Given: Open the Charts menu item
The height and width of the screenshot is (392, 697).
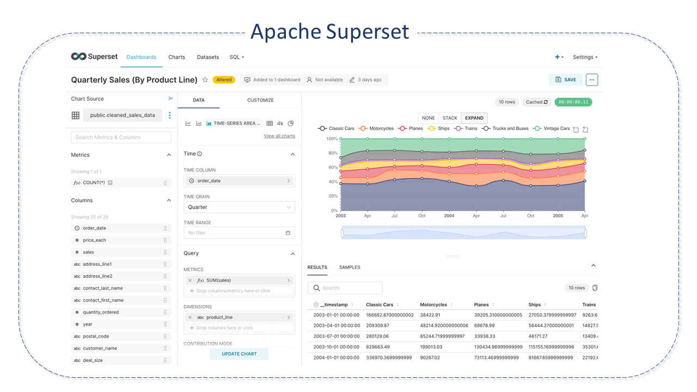Looking at the screenshot, I should [176, 57].
